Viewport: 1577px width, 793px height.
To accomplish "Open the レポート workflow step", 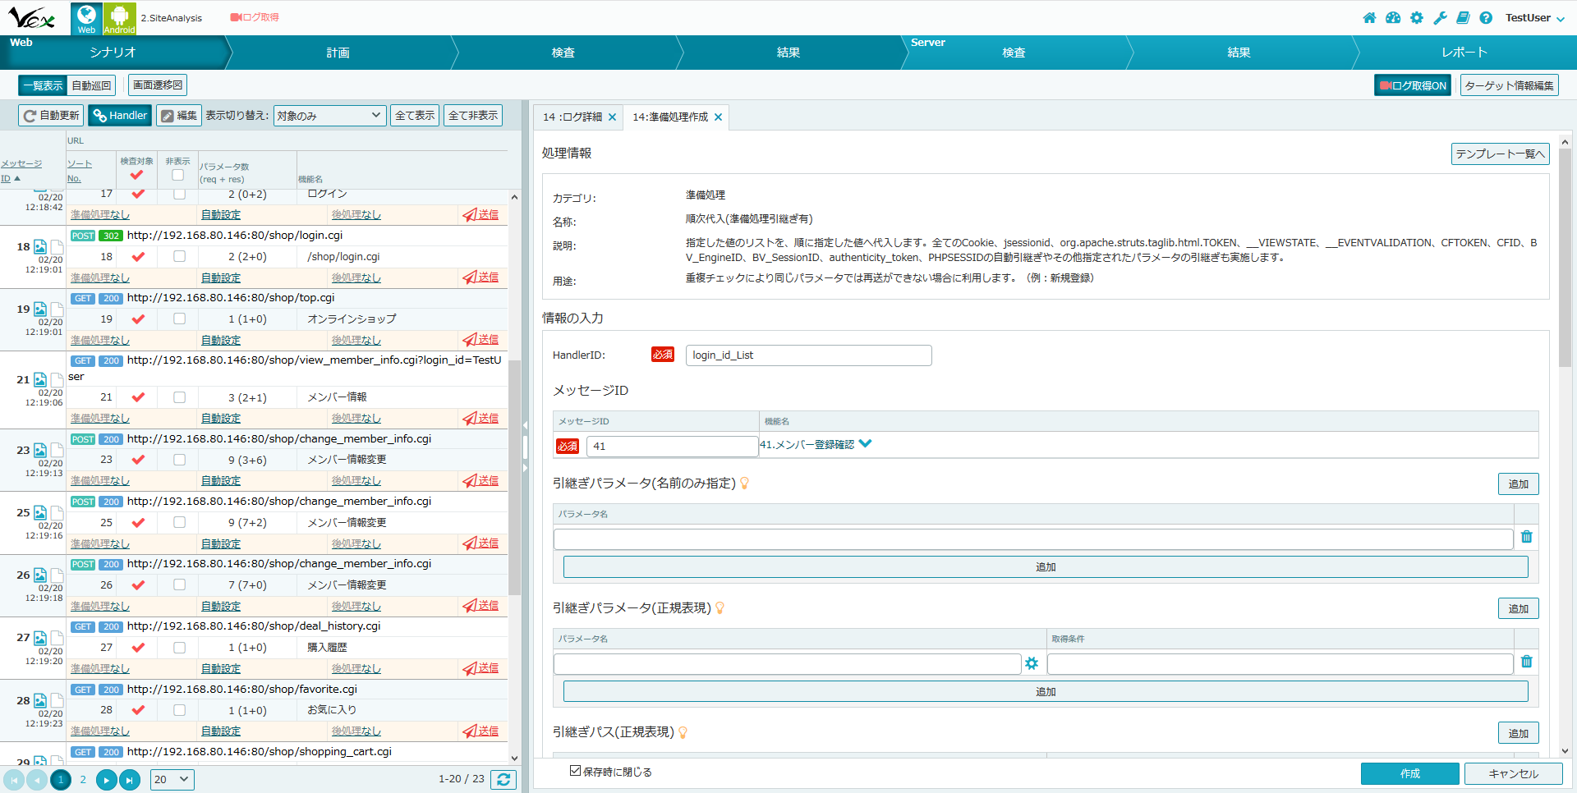I will (1464, 53).
